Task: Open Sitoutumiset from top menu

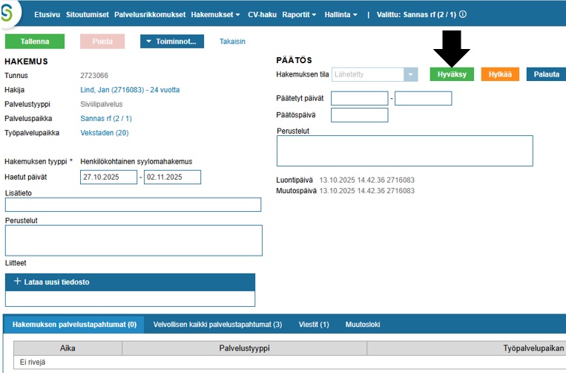Action: [87, 14]
